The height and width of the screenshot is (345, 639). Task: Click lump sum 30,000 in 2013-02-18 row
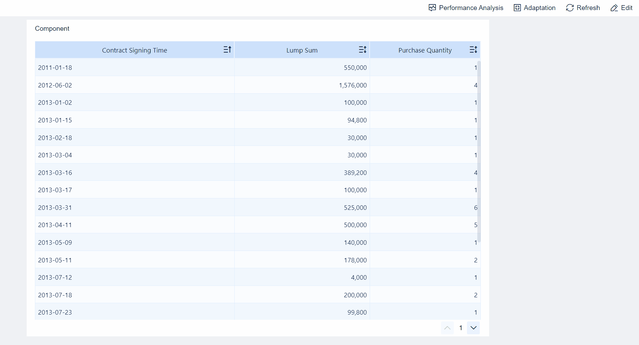point(357,138)
